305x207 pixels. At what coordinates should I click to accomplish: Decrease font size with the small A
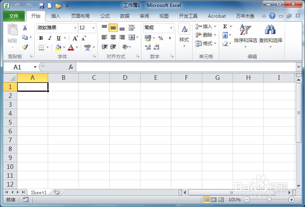pos(84,38)
